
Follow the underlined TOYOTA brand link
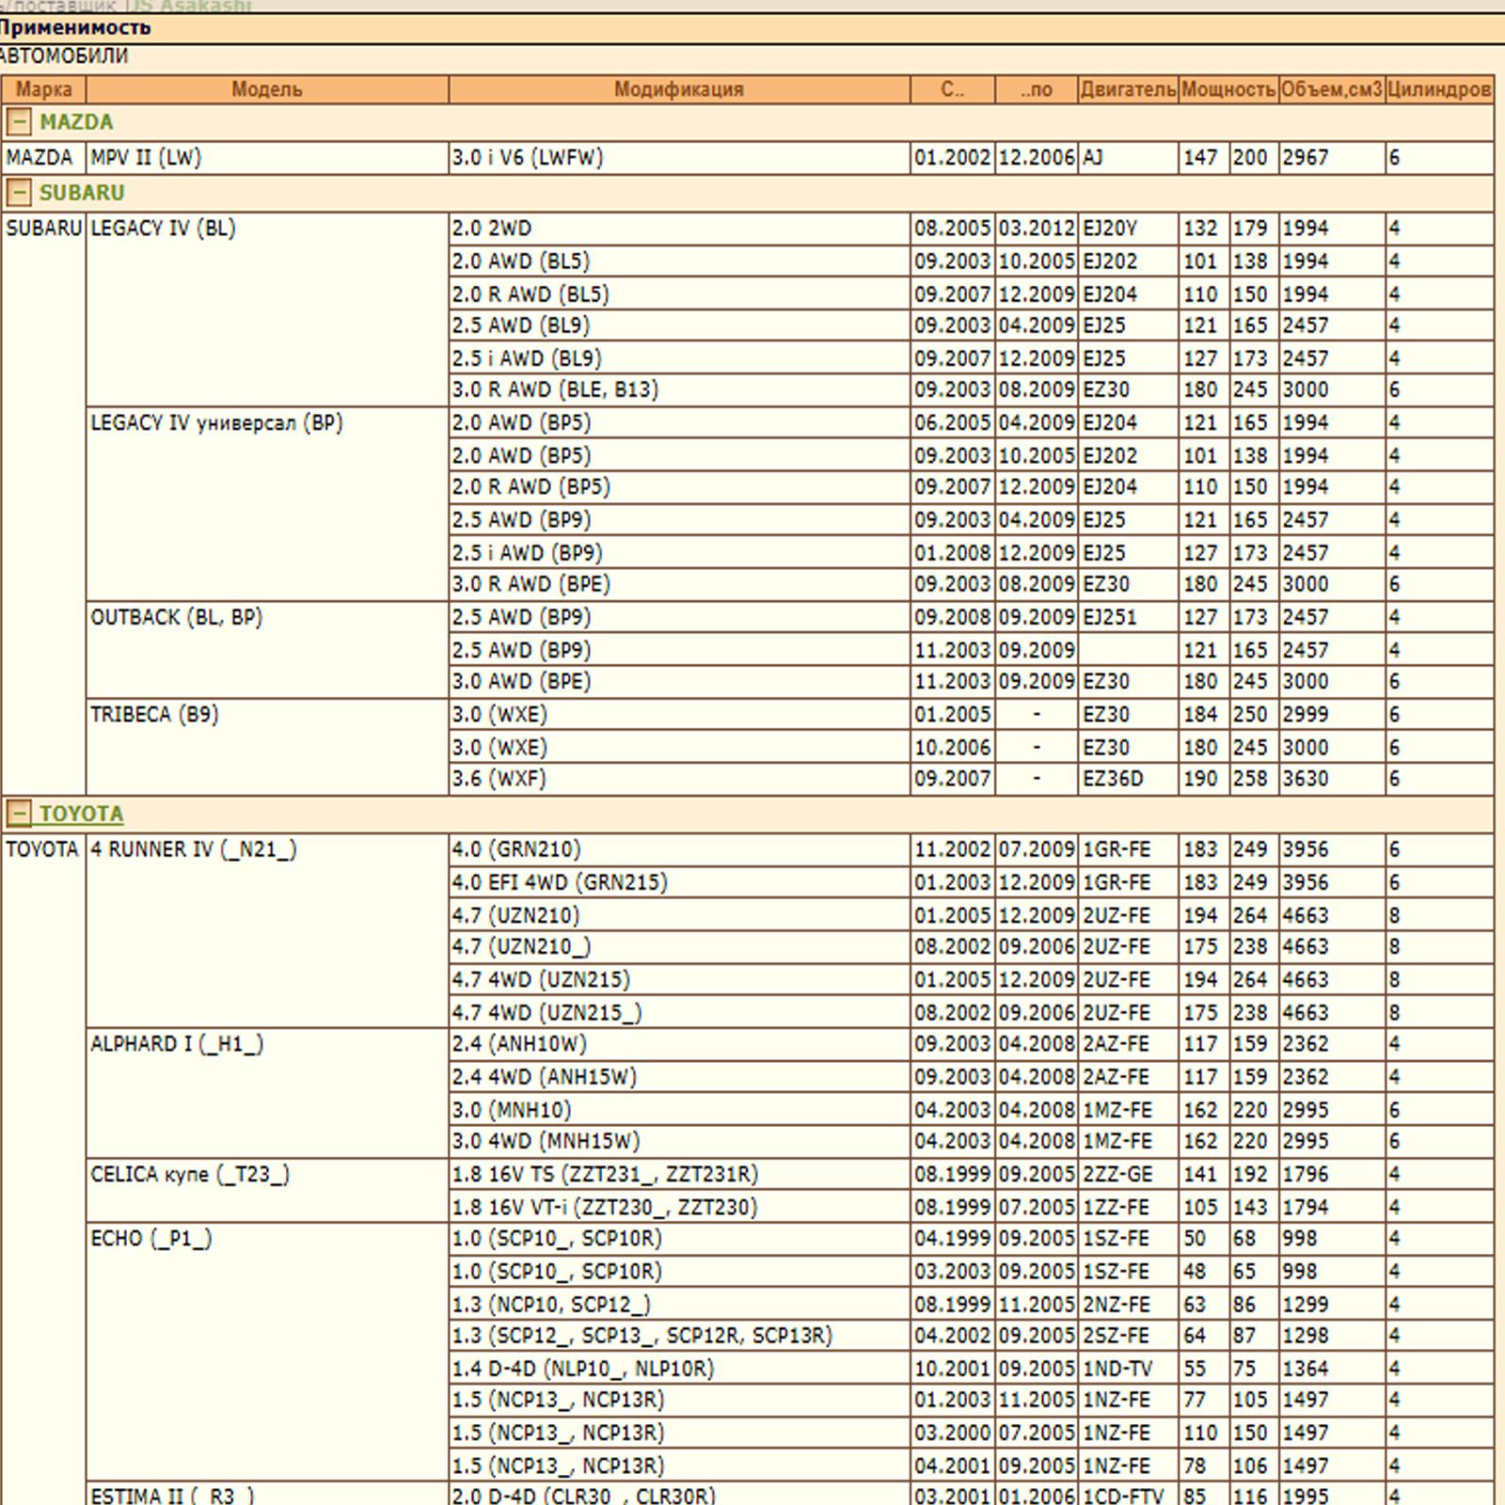(82, 814)
